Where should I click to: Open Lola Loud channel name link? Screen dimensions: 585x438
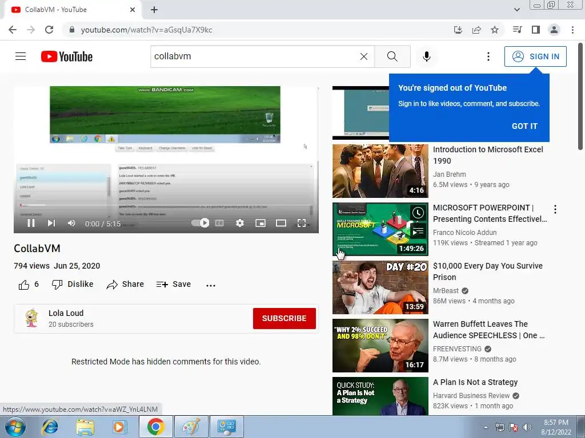tap(66, 313)
